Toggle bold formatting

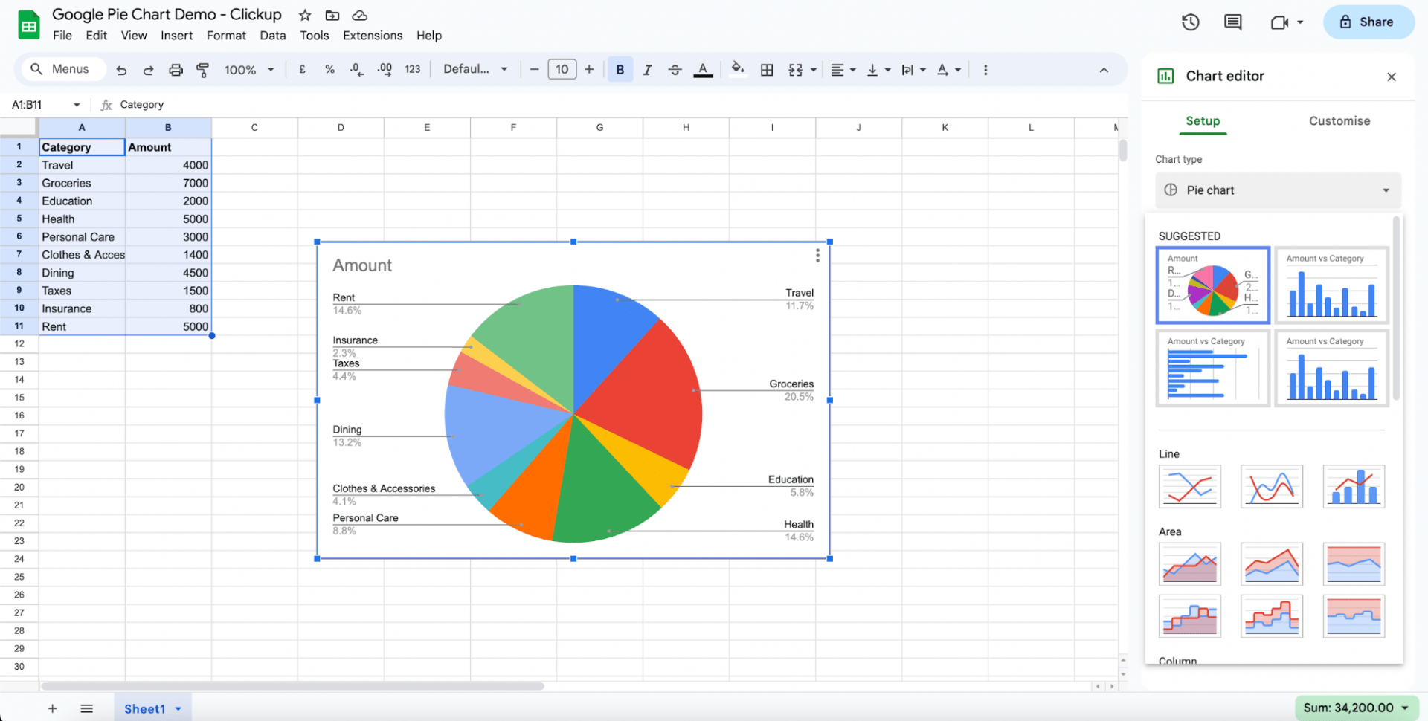pyautogui.click(x=620, y=69)
